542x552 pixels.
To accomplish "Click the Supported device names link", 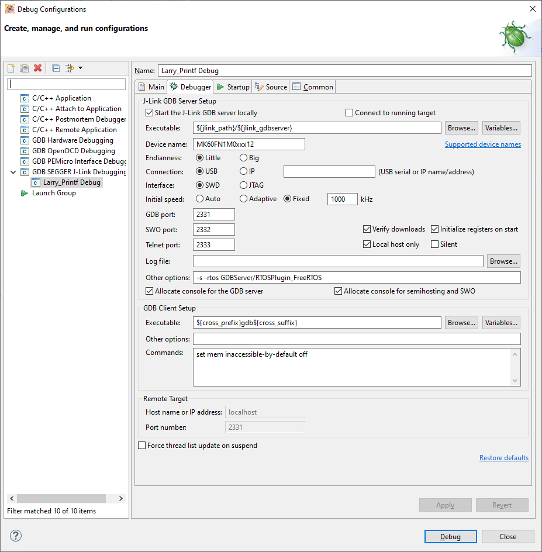I will click(482, 144).
